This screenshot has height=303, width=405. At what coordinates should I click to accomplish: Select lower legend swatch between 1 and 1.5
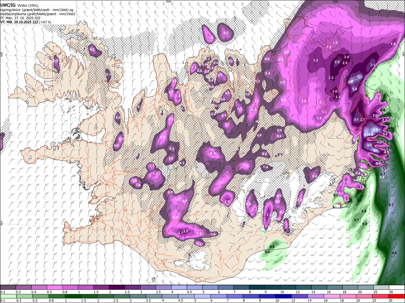click(x=70, y=296)
